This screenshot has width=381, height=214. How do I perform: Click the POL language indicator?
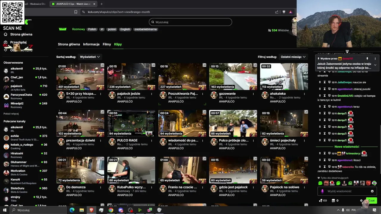coord(354,210)
